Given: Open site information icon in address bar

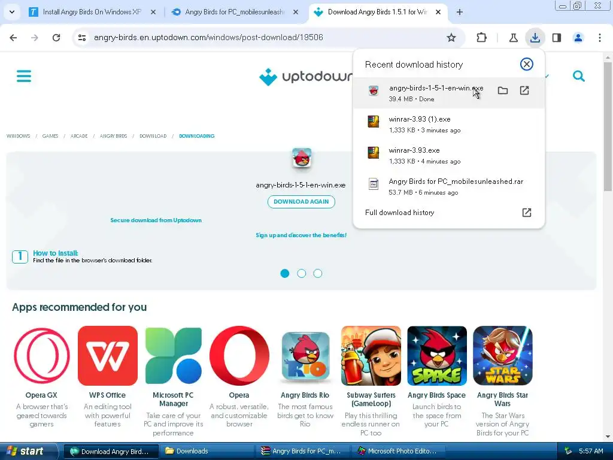Looking at the screenshot, I should 82,38.
